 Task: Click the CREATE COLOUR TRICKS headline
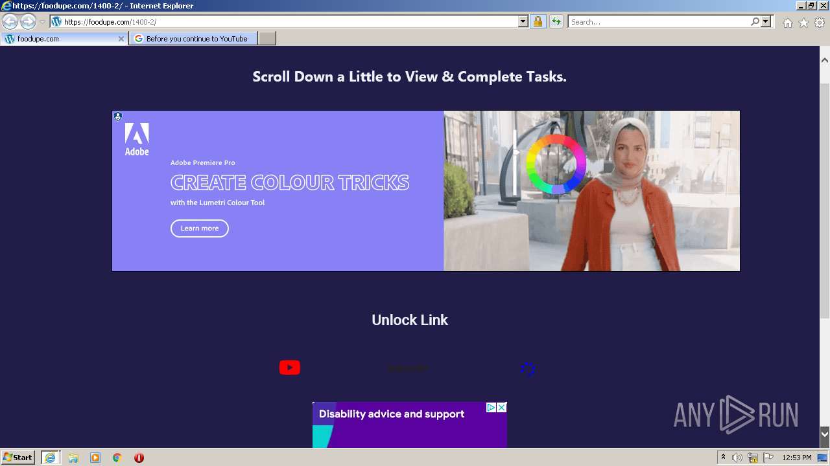pos(290,183)
